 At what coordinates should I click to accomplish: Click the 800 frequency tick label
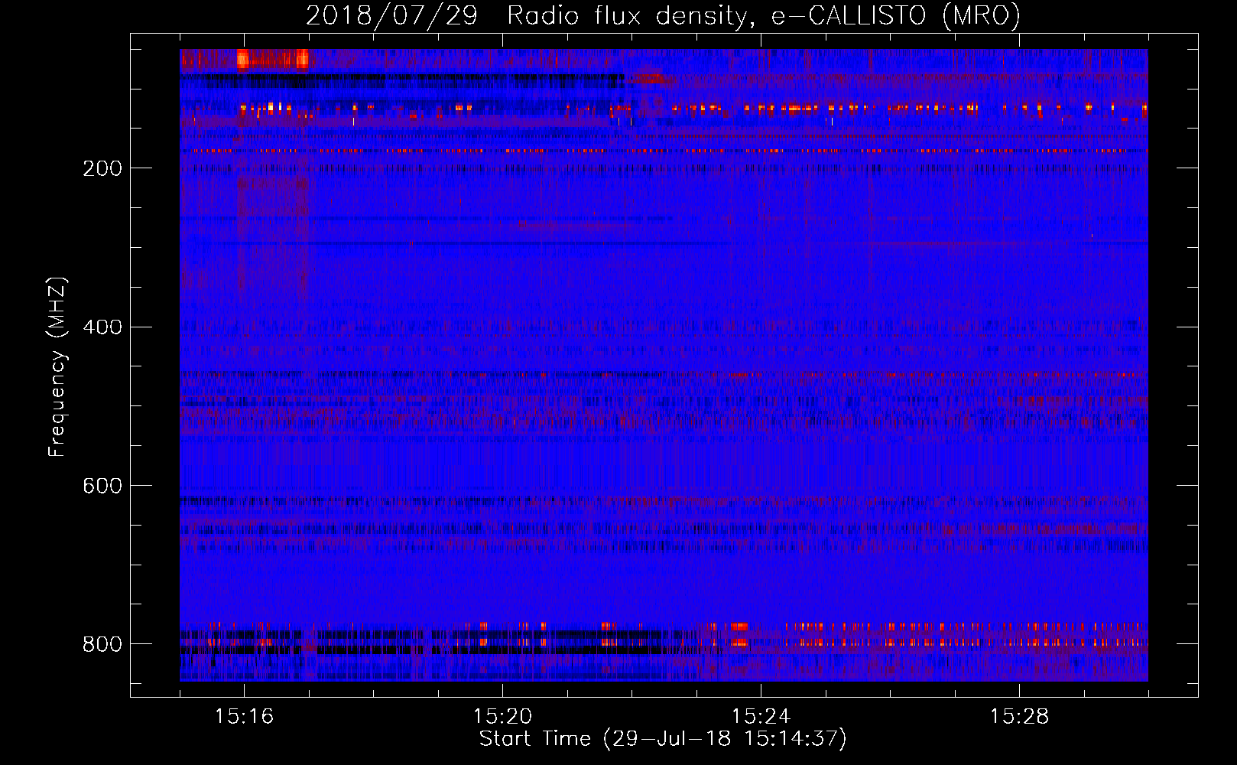(x=102, y=644)
